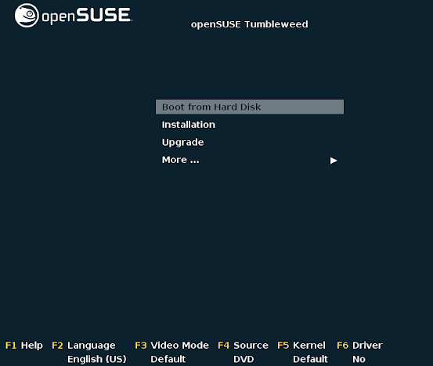433x366 pixels.
Task: Expand submenu arrow next to More
Action: click(x=334, y=161)
